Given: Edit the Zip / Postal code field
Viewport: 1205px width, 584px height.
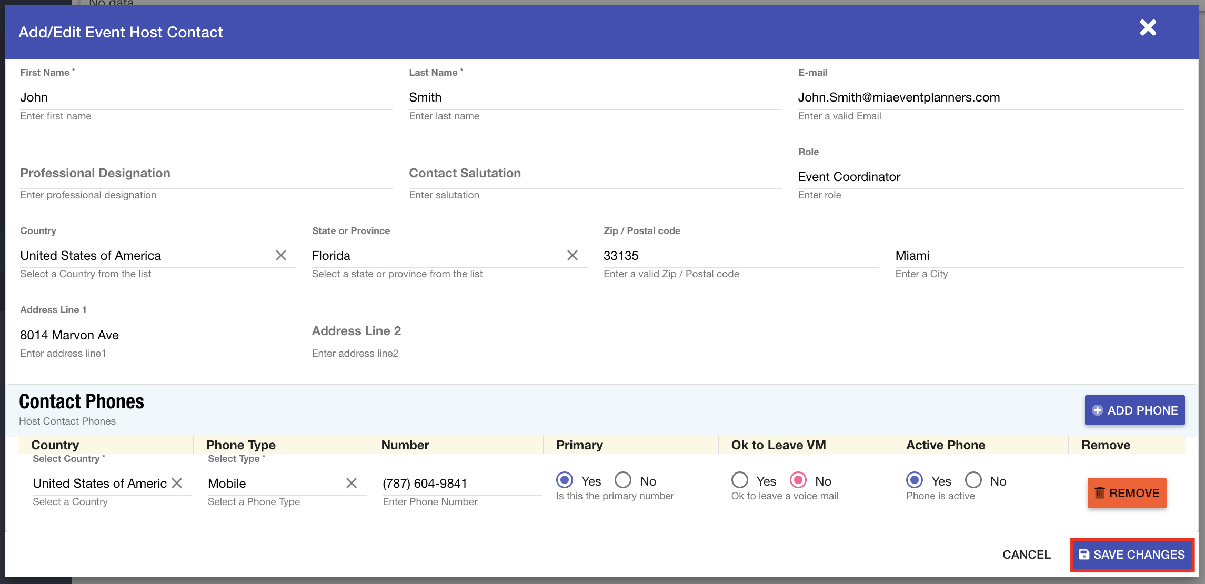Looking at the screenshot, I should point(741,256).
